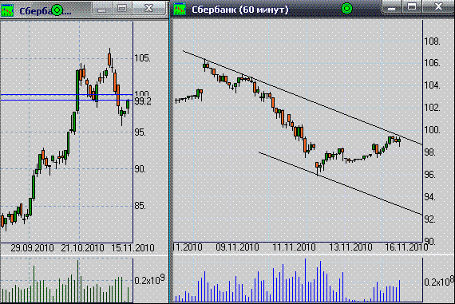Viewport: 455px width, 304px height.
Task: Click the 96. price label on the 60 минут chart
Action: 429,174
